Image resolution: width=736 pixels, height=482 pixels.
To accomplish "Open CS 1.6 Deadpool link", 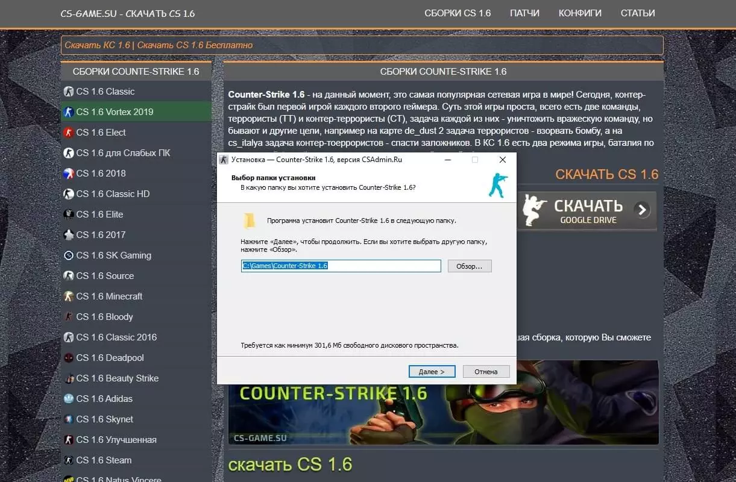I will [110, 358].
